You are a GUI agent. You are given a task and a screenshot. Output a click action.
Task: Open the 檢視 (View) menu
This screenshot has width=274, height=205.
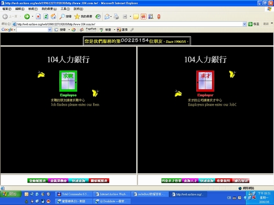click(33, 9)
